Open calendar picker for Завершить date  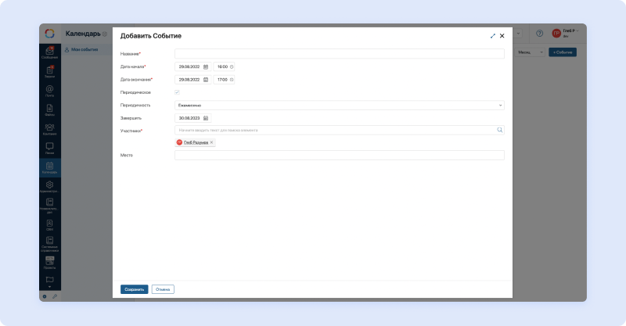206,118
